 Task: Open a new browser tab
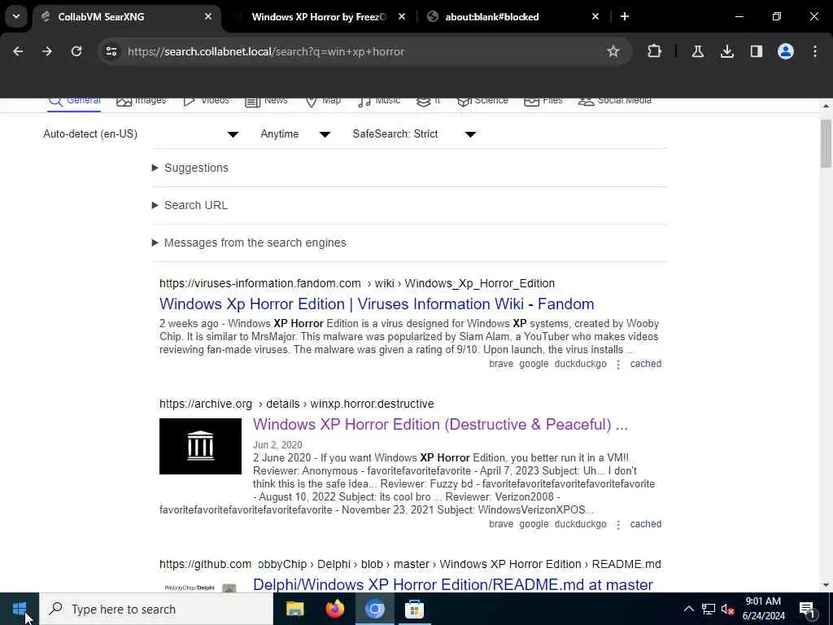pos(625,16)
